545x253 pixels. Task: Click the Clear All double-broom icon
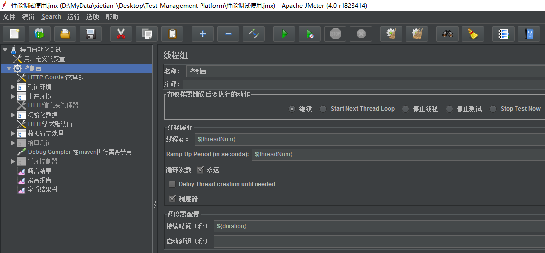[x=417, y=34]
